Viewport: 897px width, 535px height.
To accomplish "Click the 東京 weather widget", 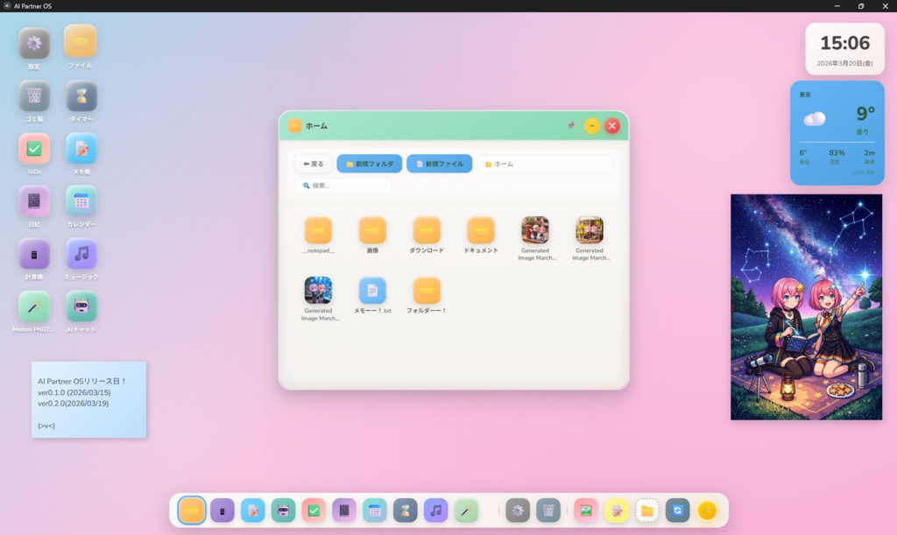I will tap(836, 131).
